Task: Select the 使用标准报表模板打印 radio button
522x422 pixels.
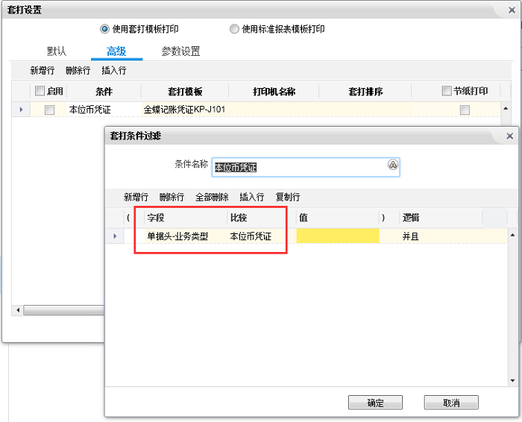Action: (235, 29)
